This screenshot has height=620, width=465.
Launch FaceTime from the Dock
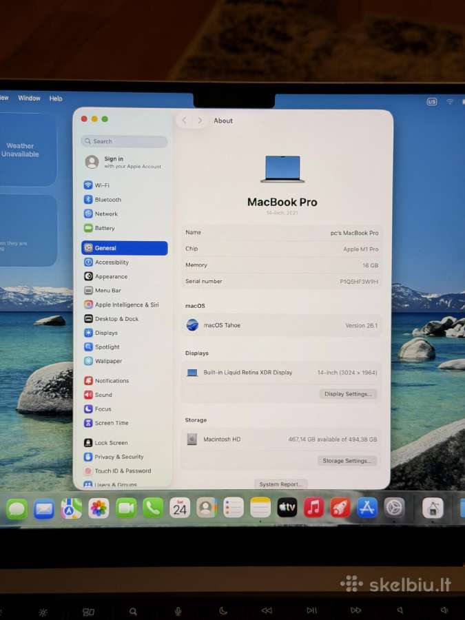tap(126, 508)
